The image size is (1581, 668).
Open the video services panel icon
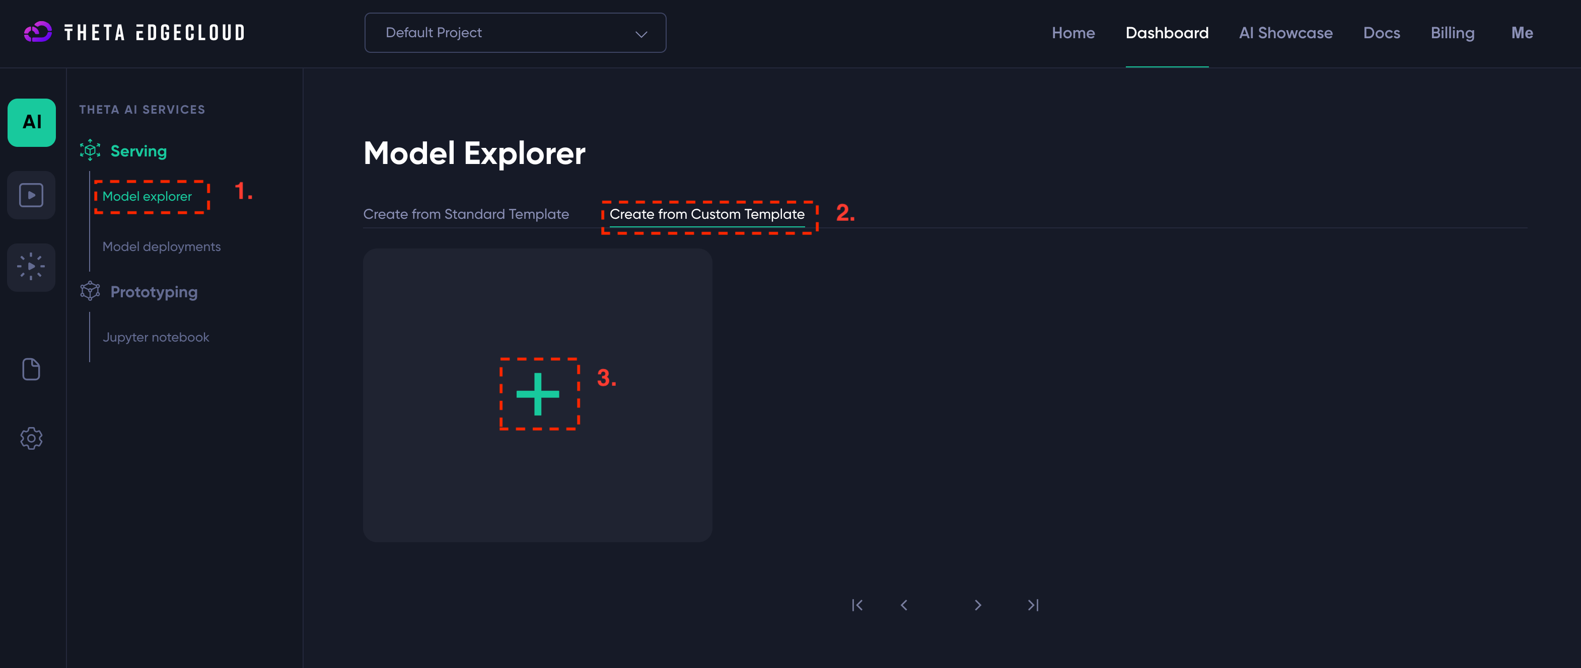tap(31, 195)
